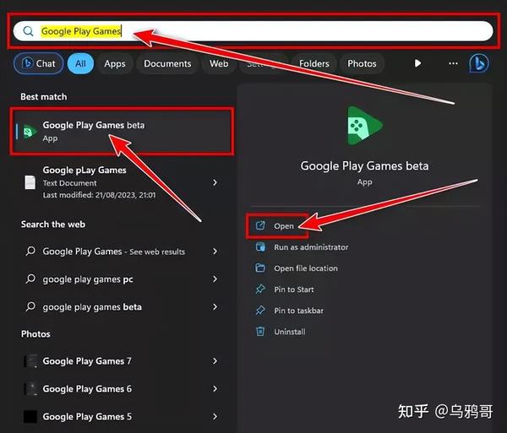Click the Search the web heading
This screenshot has height=433, width=507.
coord(53,225)
